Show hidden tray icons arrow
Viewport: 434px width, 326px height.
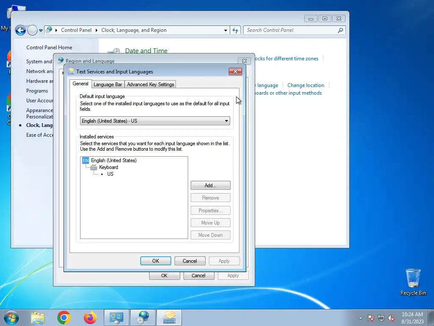pyautogui.click(x=360, y=318)
